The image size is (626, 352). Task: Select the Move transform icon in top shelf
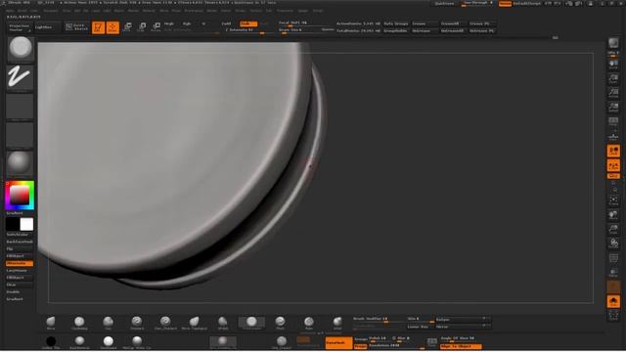tap(127, 27)
